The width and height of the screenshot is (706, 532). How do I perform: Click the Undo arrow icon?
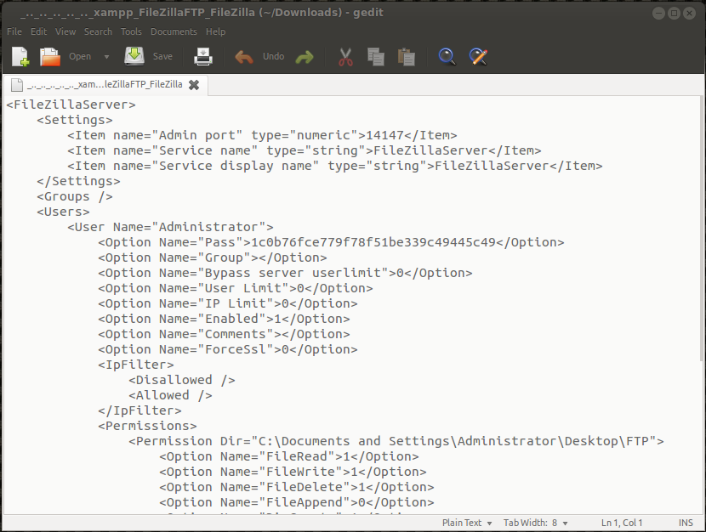[x=244, y=57]
